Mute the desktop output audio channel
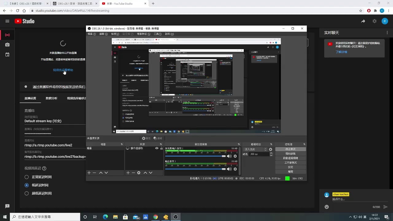Image resolution: width=393 pixels, height=221 pixels. coord(229,169)
